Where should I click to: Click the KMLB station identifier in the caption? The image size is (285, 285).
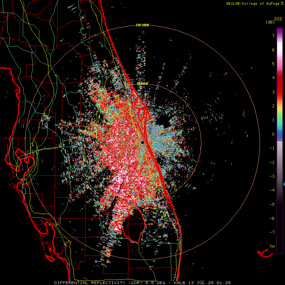pyautogui.click(x=180, y=283)
